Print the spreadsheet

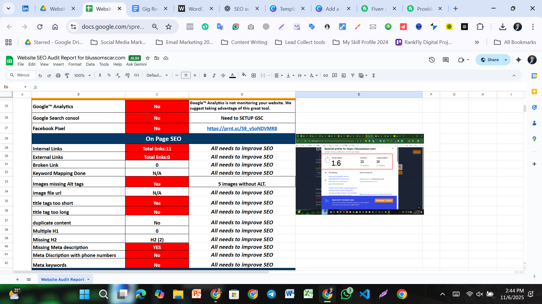pyautogui.click(x=58, y=75)
